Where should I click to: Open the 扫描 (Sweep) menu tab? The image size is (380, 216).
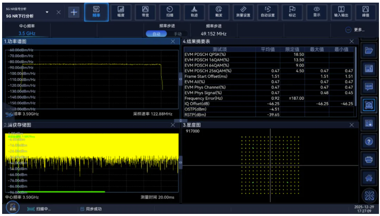point(170,12)
